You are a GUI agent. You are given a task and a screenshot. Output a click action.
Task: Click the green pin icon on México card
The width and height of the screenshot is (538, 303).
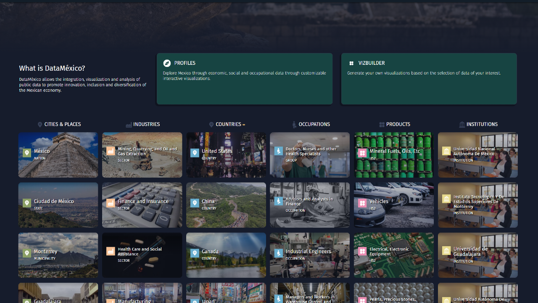26,153
